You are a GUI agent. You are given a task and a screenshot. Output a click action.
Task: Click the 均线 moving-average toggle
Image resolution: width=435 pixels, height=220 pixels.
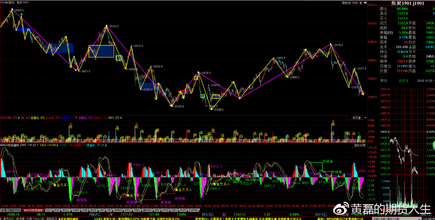tap(355, 3)
